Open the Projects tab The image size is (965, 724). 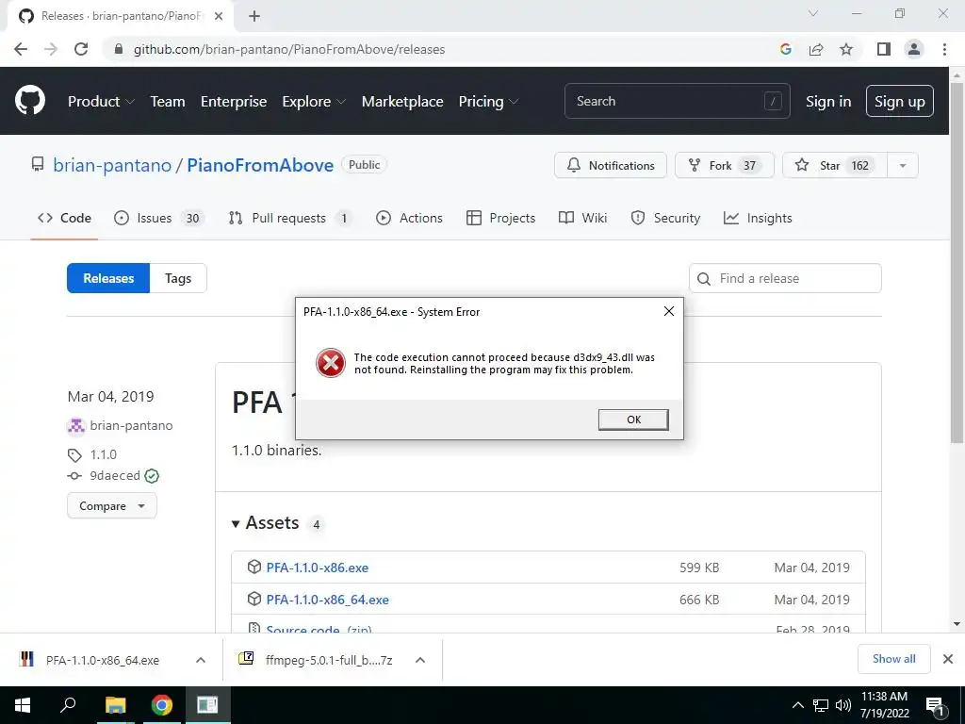[x=501, y=218]
